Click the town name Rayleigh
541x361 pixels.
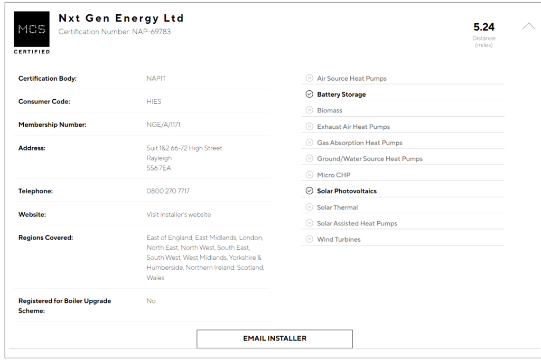pos(159,158)
